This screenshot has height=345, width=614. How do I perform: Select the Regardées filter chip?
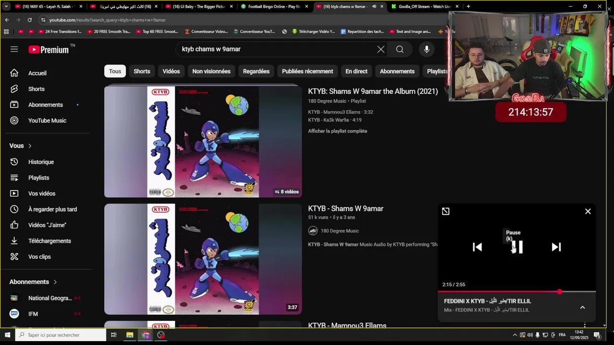click(x=256, y=71)
